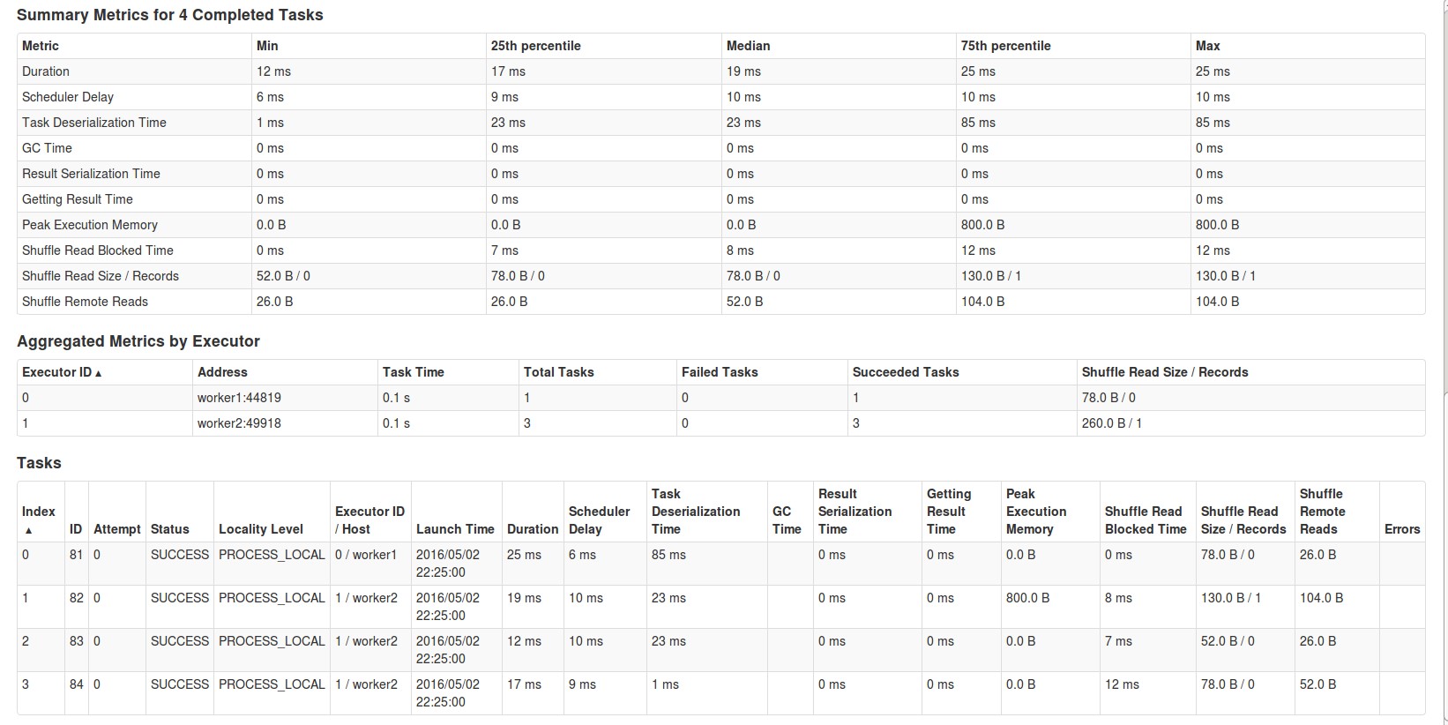The image size is (1448, 725).
Task: Click the Tasks section heading
Action: coord(39,463)
